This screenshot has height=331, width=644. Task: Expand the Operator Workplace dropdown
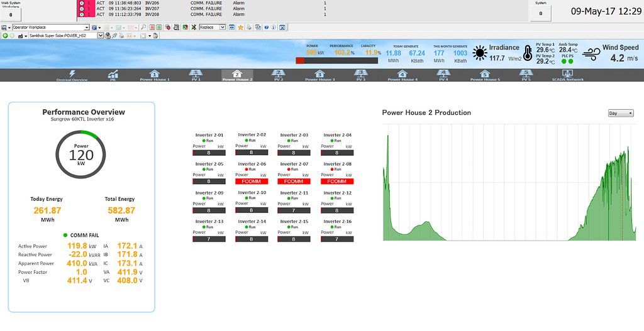(x=87, y=28)
